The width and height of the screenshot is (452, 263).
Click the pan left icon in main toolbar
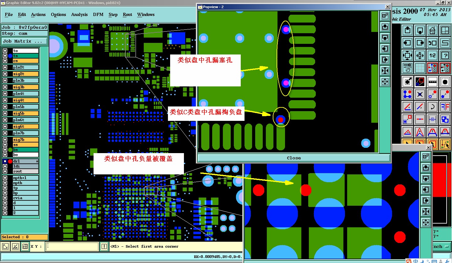407,43
